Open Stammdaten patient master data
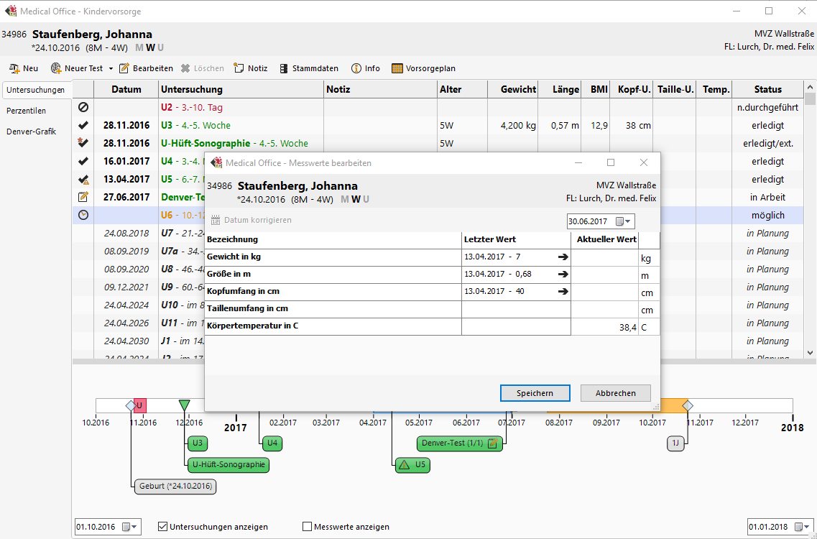This screenshot has height=539, width=817. 308,68
